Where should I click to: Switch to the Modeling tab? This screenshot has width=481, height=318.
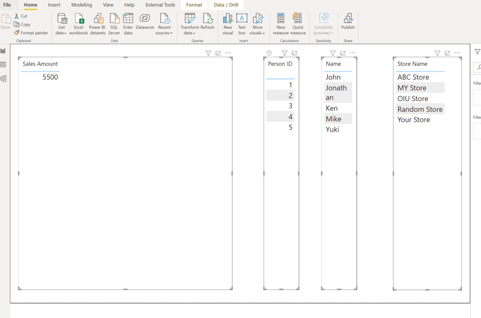point(81,5)
